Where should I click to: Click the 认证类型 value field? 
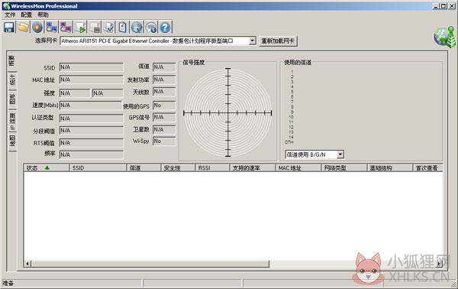tap(91, 119)
